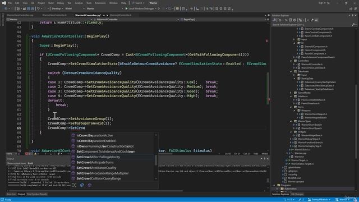Screen dimensions: 359x202
Task: Click Solution Explorer preview selected items icon
Action: click(316, 20)
